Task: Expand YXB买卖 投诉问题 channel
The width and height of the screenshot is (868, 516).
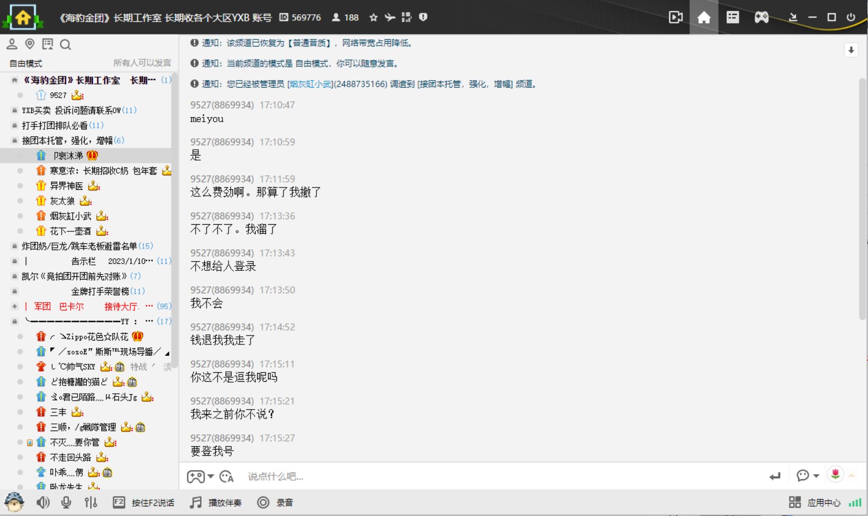Action: (15, 110)
